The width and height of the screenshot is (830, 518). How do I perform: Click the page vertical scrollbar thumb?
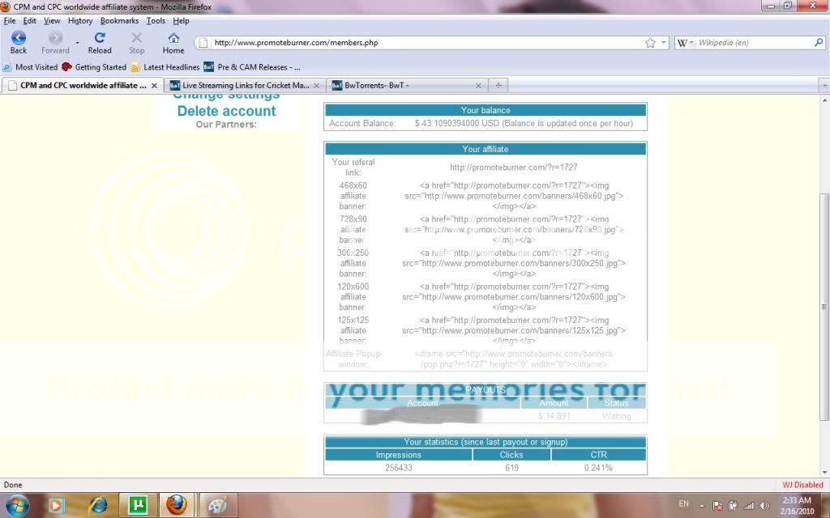click(x=824, y=307)
